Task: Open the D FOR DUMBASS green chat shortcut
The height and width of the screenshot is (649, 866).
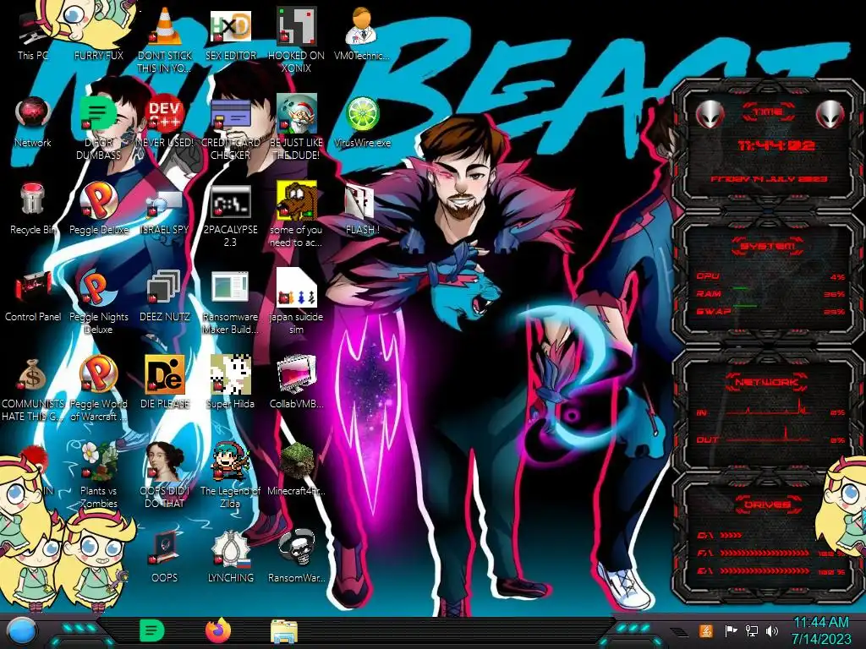Action: point(99,128)
